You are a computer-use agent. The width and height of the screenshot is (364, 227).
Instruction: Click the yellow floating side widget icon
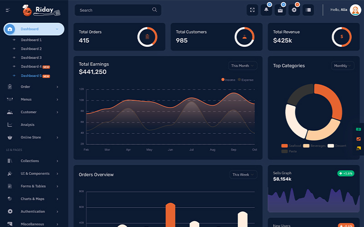pos(359,148)
